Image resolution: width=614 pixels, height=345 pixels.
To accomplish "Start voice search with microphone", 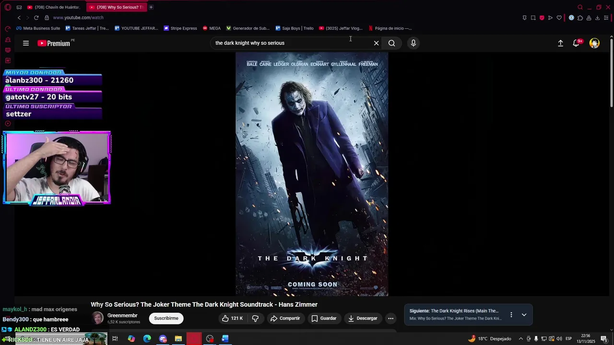I will 413,43.
